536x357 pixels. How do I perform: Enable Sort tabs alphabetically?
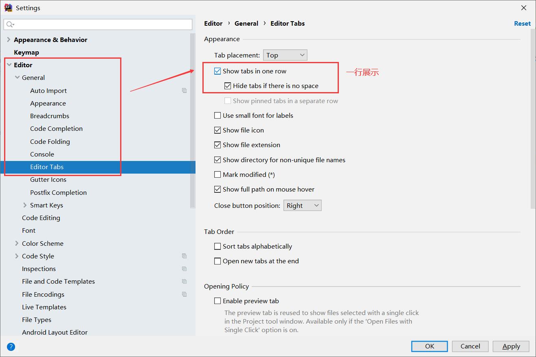pyautogui.click(x=217, y=246)
